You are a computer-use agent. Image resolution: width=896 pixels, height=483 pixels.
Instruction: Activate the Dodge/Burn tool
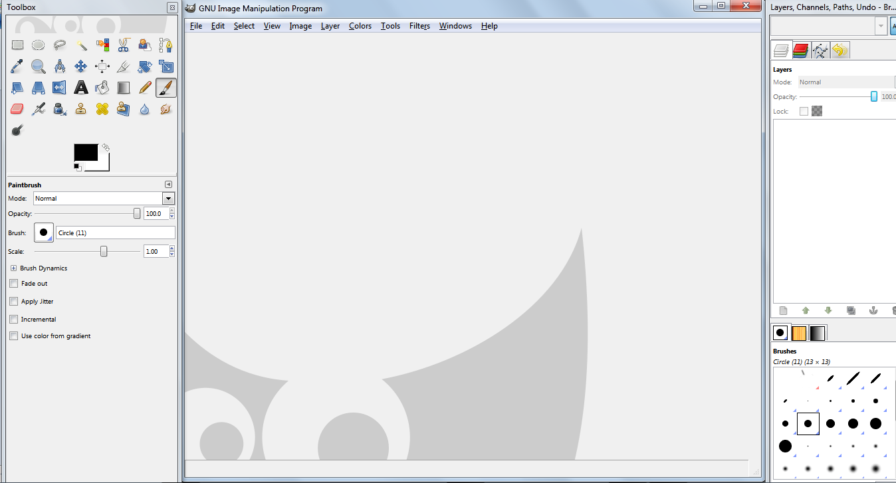click(17, 130)
